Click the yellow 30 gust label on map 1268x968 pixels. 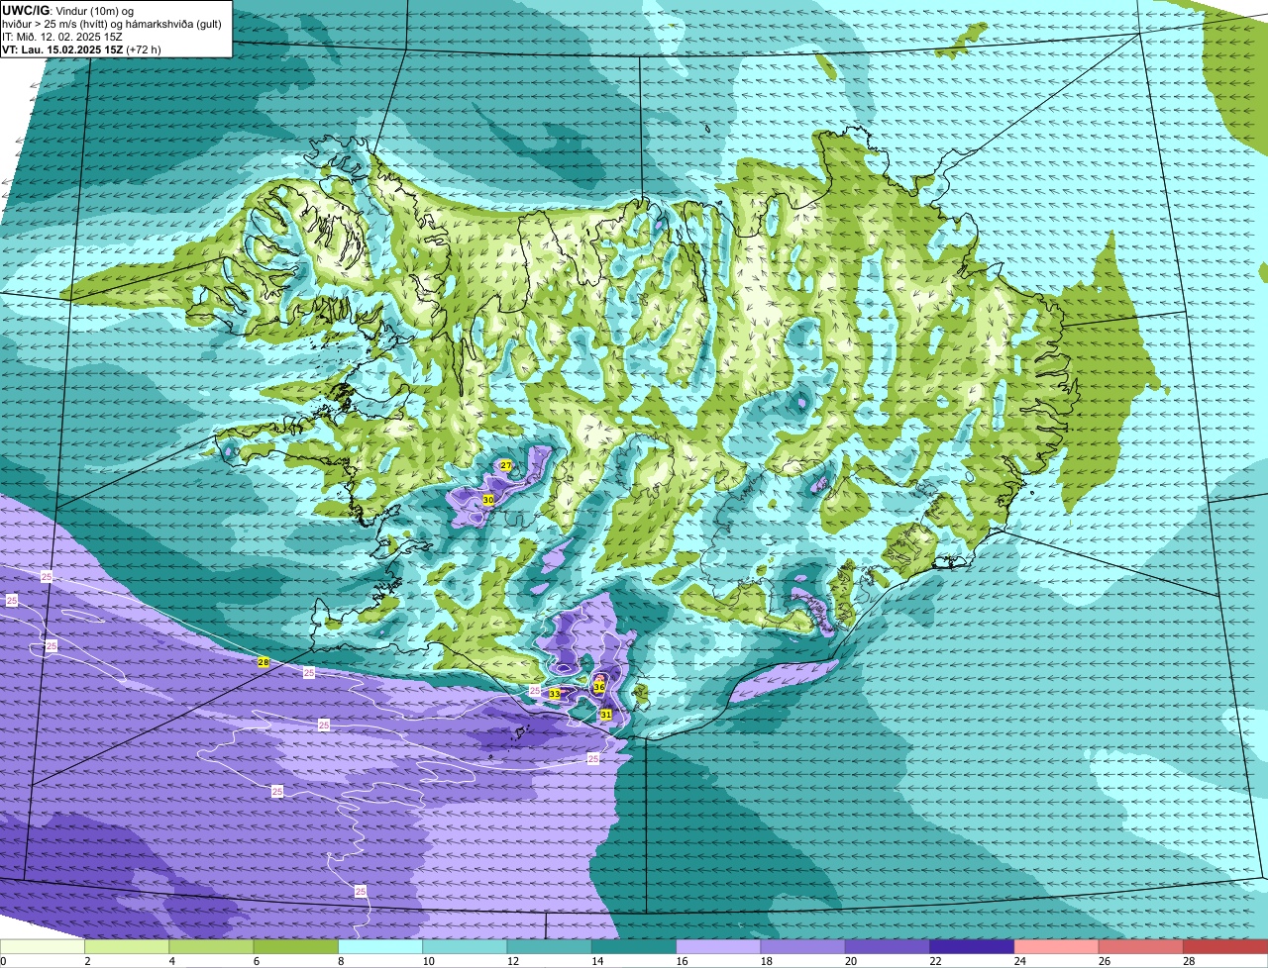pyautogui.click(x=488, y=500)
